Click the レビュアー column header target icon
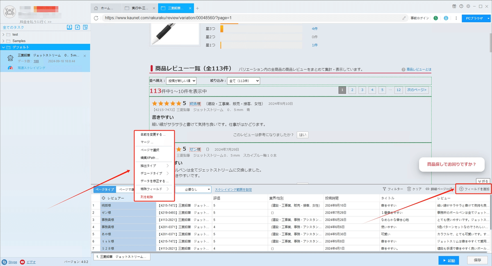 point(103,198)
